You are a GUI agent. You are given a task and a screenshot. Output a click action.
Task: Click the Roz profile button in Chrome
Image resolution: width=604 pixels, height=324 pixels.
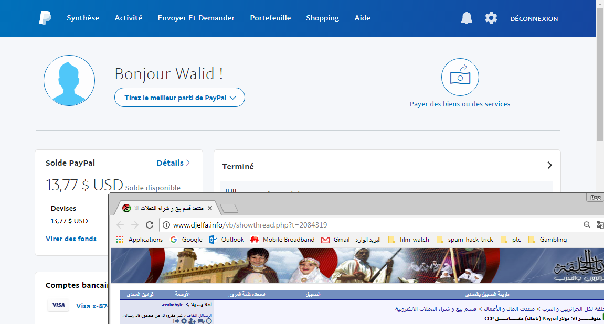(595, 198)
